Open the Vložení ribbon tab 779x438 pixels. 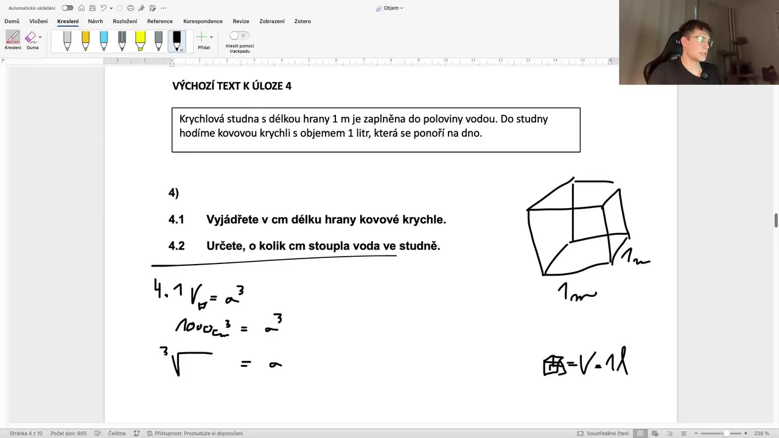[x=38, y=21]
